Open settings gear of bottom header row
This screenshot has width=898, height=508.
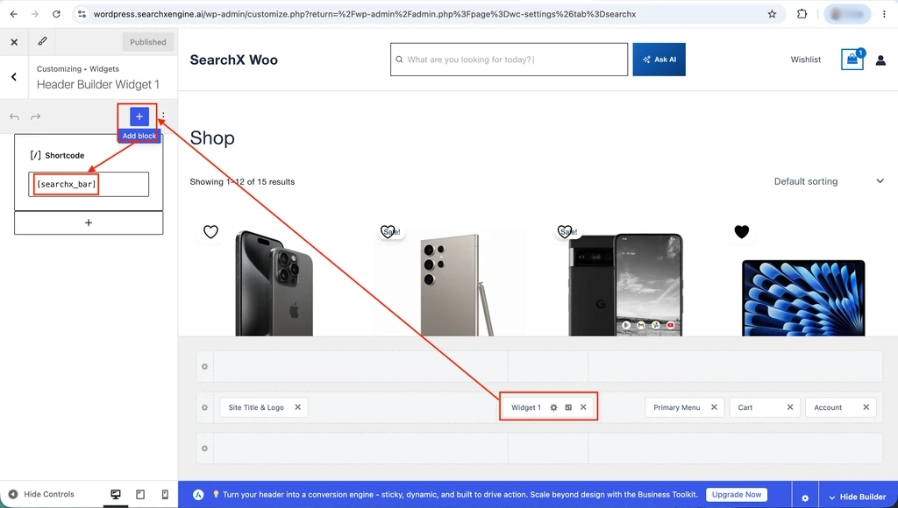204,448
